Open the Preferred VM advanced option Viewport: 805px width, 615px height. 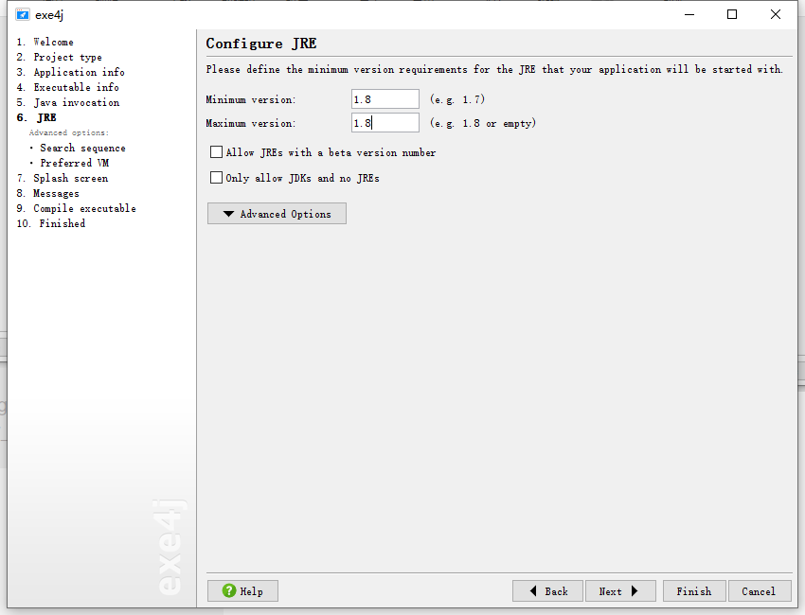[75, 163]
